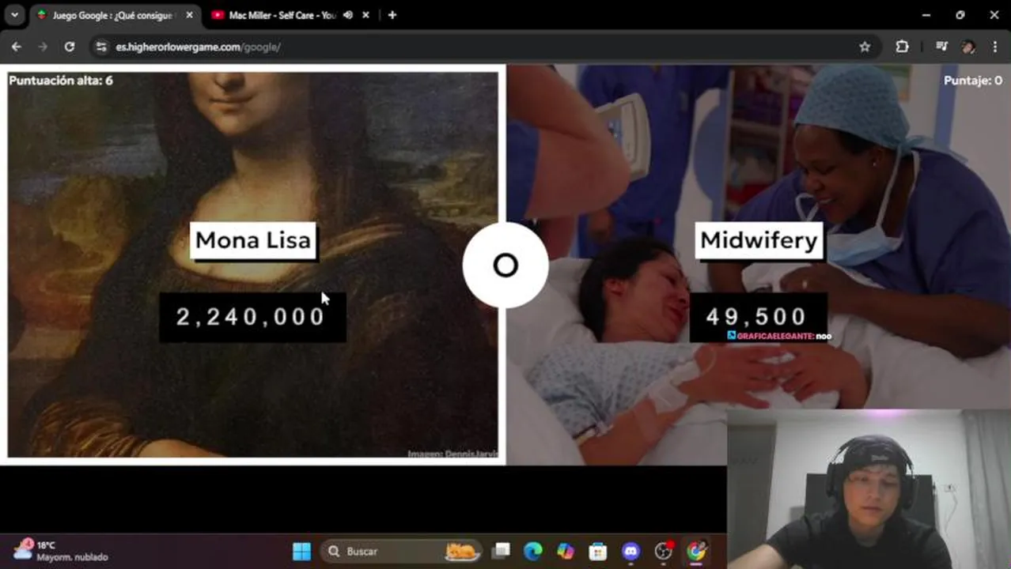Mute the Mac Miller tab audio icon
This screenshot has width=1011, height=569.
click(x=348, y=15)
